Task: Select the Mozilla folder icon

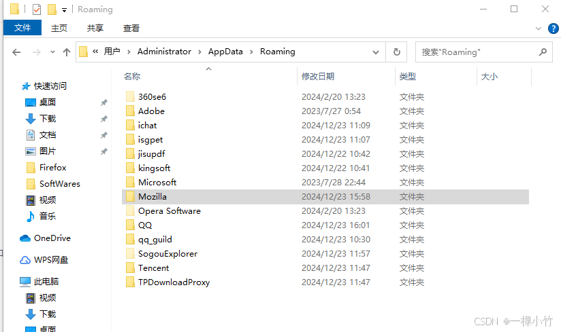Action: [x=130, y=196]
